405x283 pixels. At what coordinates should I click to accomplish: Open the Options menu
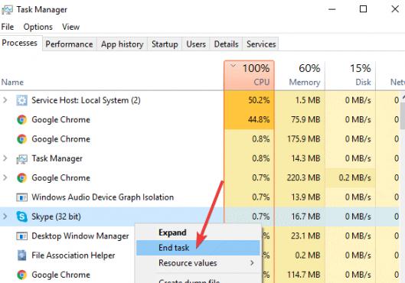[x=38, y=27]
